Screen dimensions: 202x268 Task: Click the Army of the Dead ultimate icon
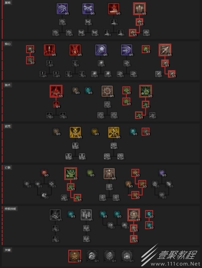coord(86,215)
